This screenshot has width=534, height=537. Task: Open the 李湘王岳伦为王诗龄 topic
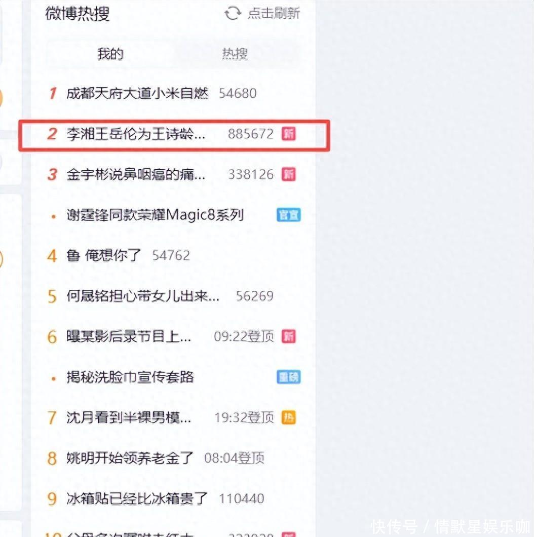click(136, 134)
